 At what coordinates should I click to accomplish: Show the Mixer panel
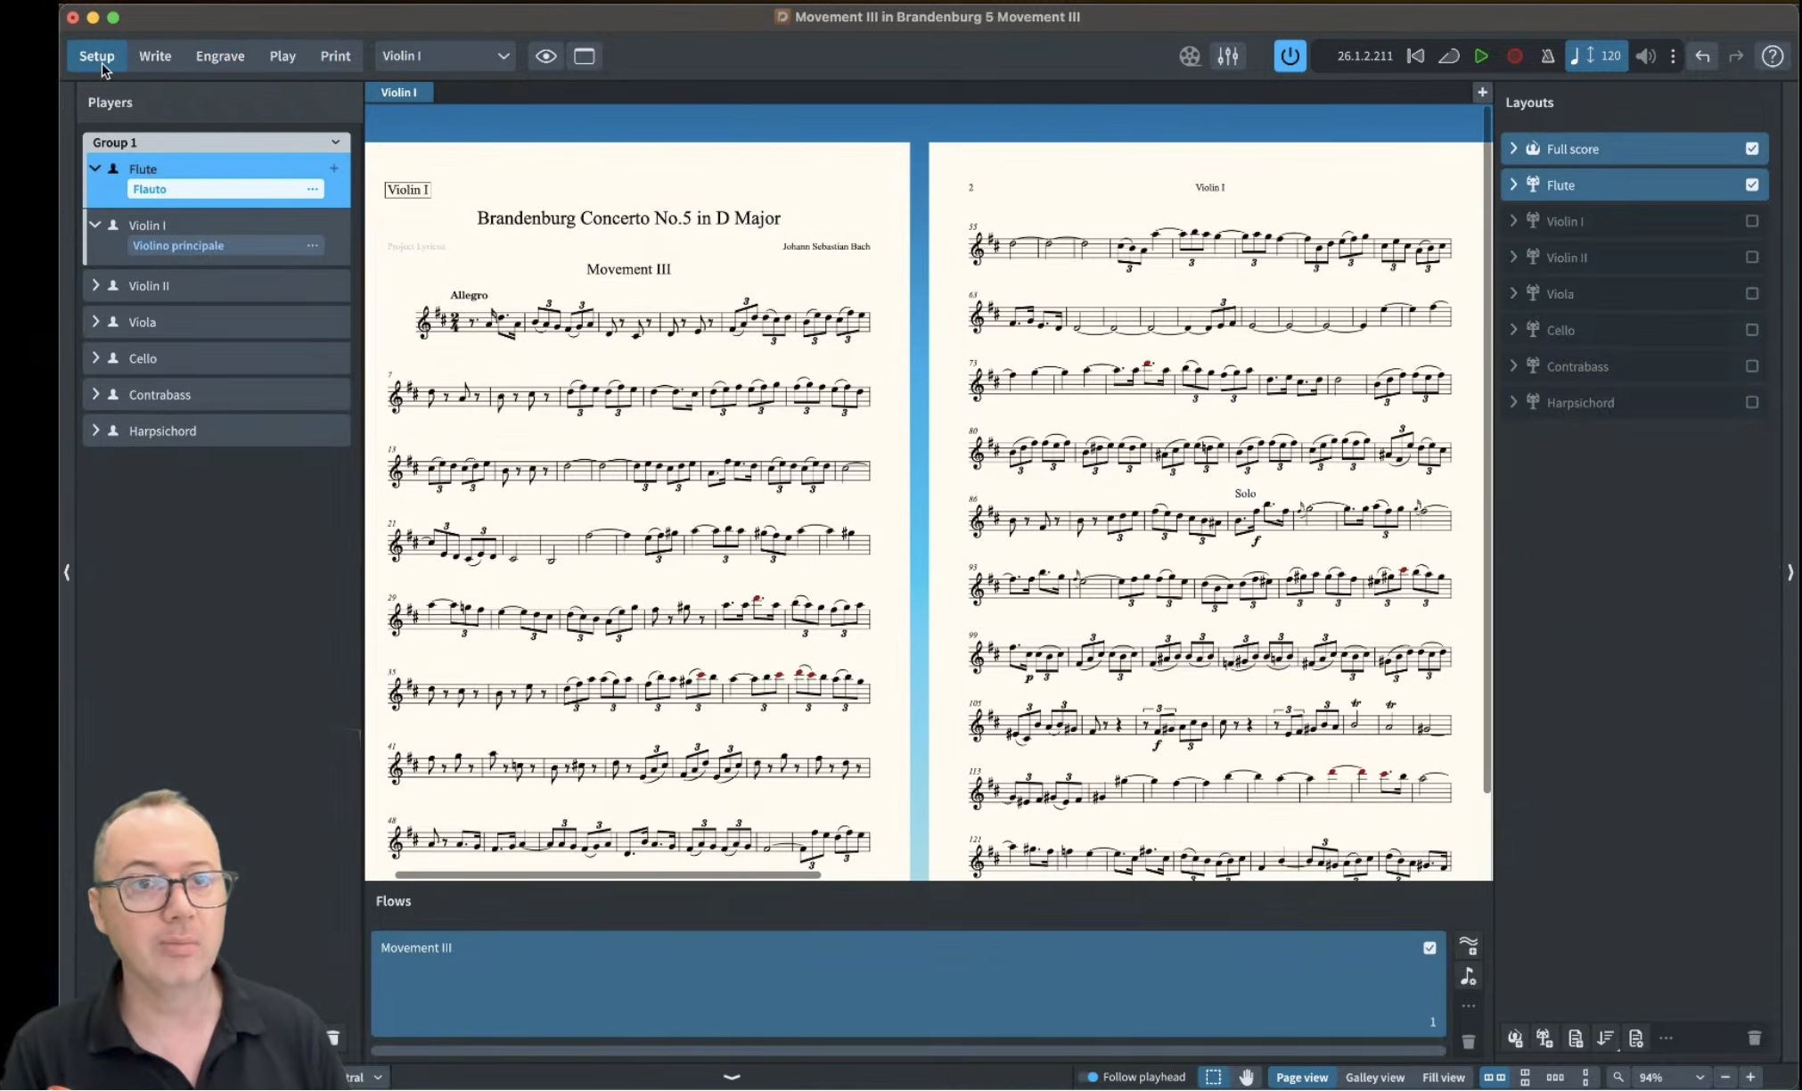pos(1228,56)
